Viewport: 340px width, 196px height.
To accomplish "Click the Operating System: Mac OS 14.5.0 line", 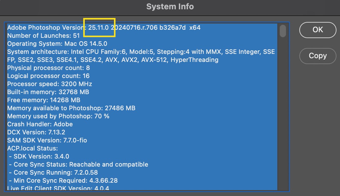I will point(57,44).
